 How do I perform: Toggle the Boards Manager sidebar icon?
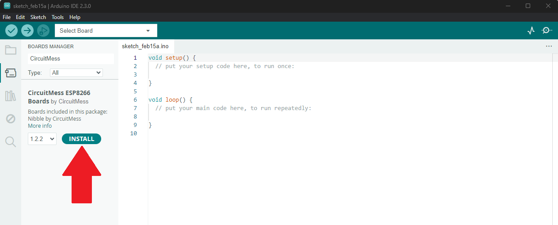[x=11, y=72]
